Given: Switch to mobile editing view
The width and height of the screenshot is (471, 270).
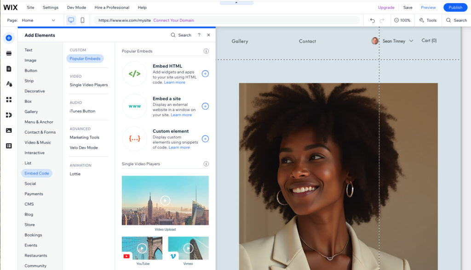Looking at the screenshot, I should [x=82, y=20].
